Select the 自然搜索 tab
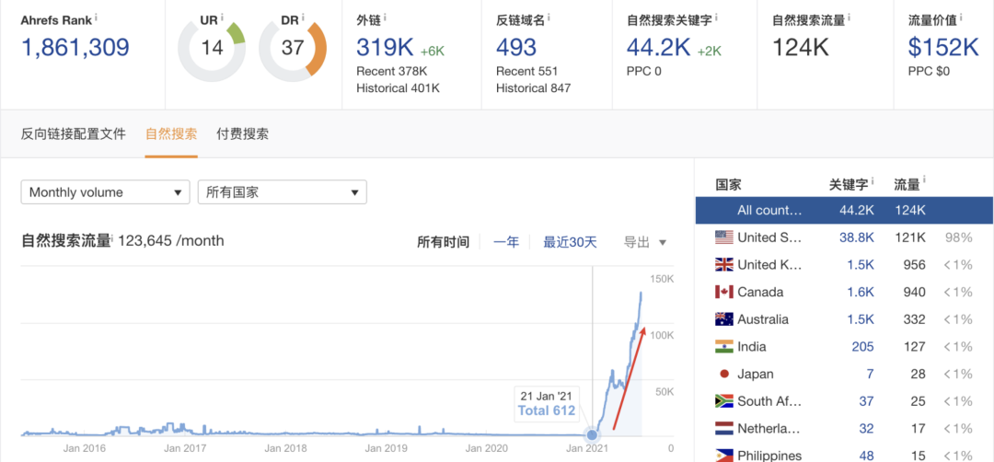994x462 pixels. point(171,133)
